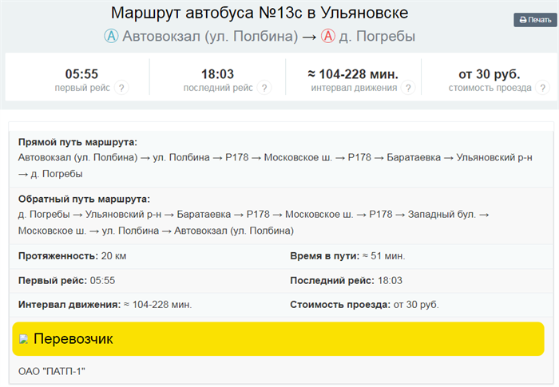Click the image icon in Перевозчик header
Image resolution: width=559 pixels, height=387 pixels.
coord(24,339)
